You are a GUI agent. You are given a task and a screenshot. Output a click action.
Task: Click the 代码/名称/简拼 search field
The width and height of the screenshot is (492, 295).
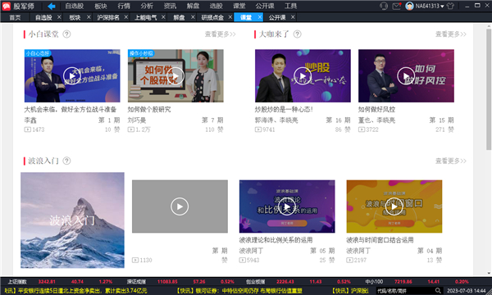405,291
